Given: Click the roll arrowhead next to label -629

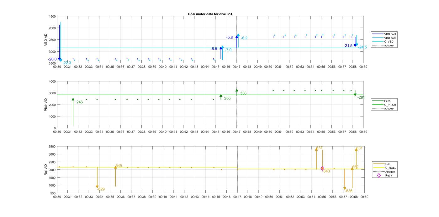Looking at the screenshot, I should tap(97, 187).
